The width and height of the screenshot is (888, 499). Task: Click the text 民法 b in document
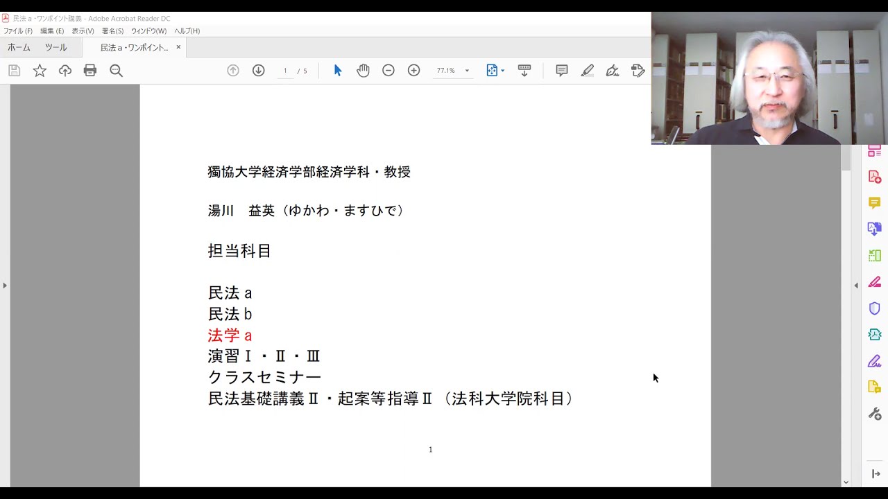pos(230,314)
